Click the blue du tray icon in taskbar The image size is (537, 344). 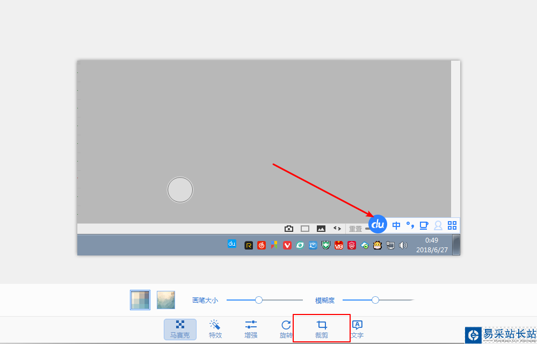click(x=232, y=244)
